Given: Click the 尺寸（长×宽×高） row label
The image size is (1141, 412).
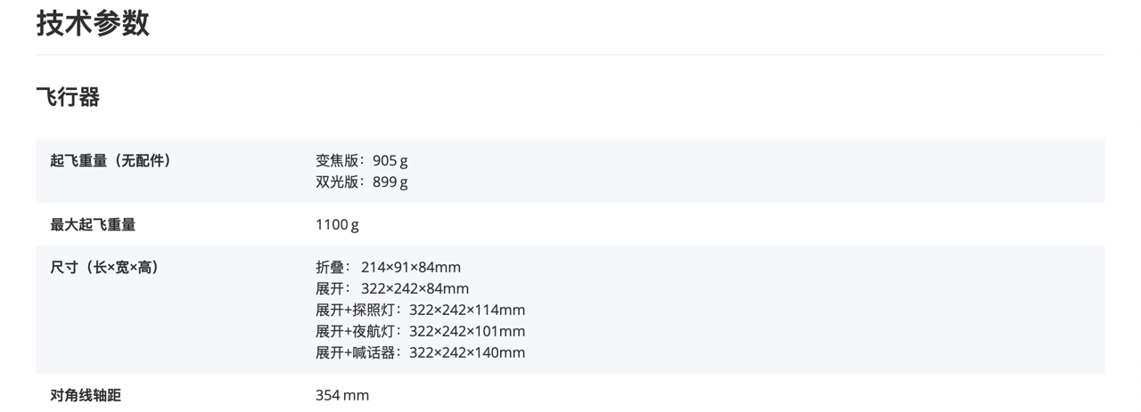Looking at the screenshot, I should (x=104, y=268).
